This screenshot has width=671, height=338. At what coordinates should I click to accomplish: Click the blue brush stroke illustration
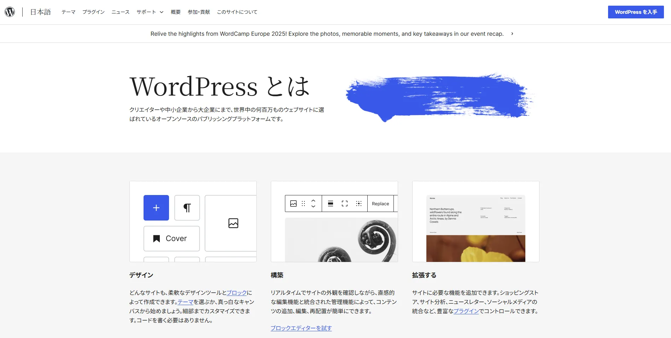click(439, 97)
